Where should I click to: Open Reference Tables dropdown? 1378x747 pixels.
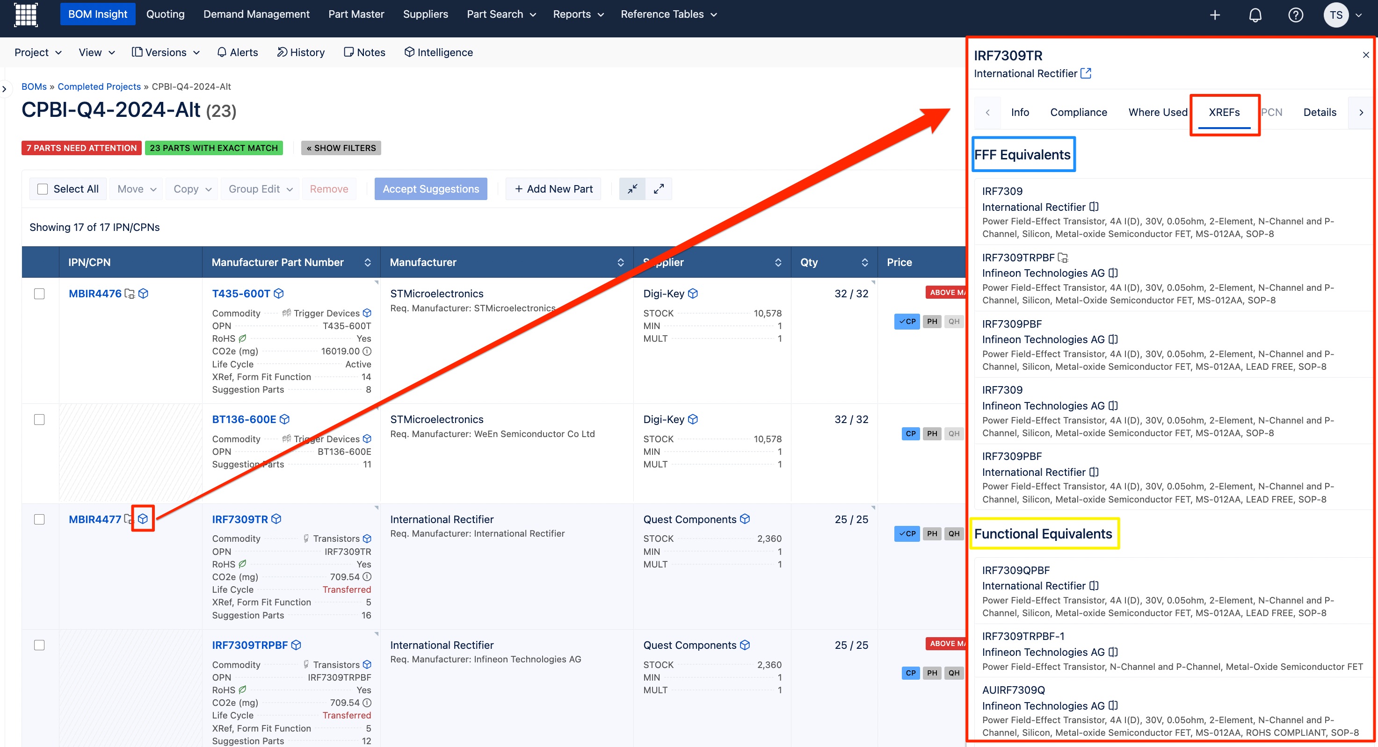[x=669, y=14]
